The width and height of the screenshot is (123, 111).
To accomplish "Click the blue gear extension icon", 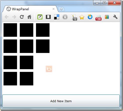I will [x=90, y=17].
